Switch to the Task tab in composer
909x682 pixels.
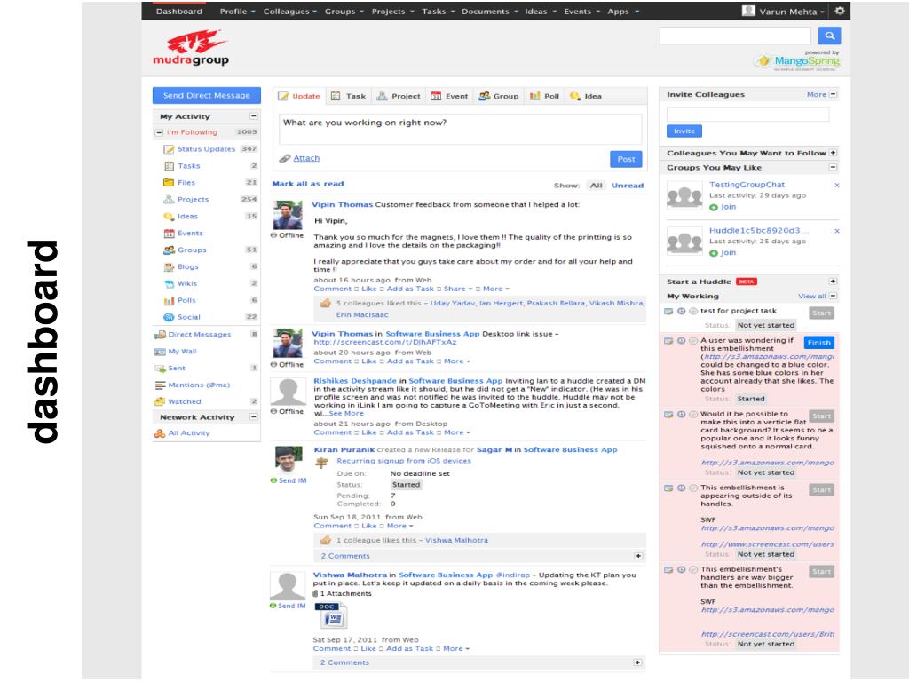349,96
